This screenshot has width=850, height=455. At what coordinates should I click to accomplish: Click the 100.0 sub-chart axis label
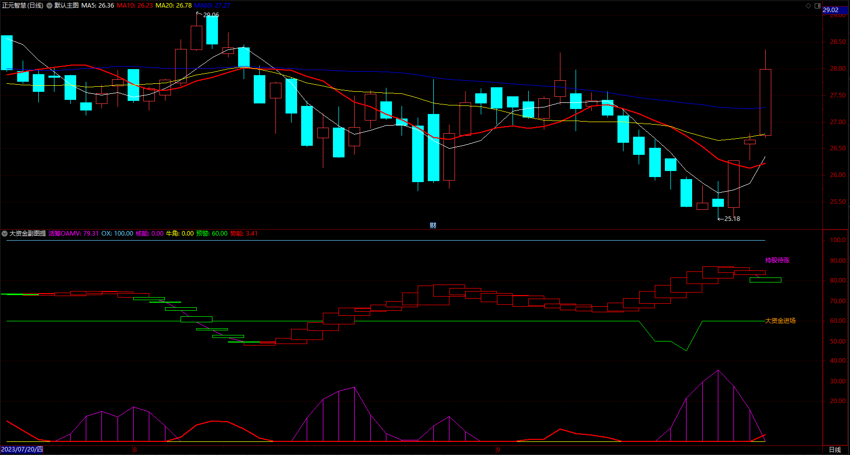(838, 240)
